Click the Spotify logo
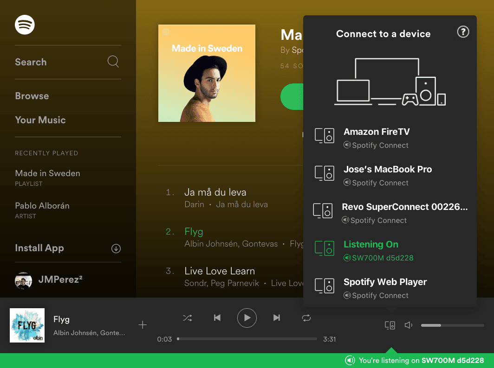 pos(25,25)
